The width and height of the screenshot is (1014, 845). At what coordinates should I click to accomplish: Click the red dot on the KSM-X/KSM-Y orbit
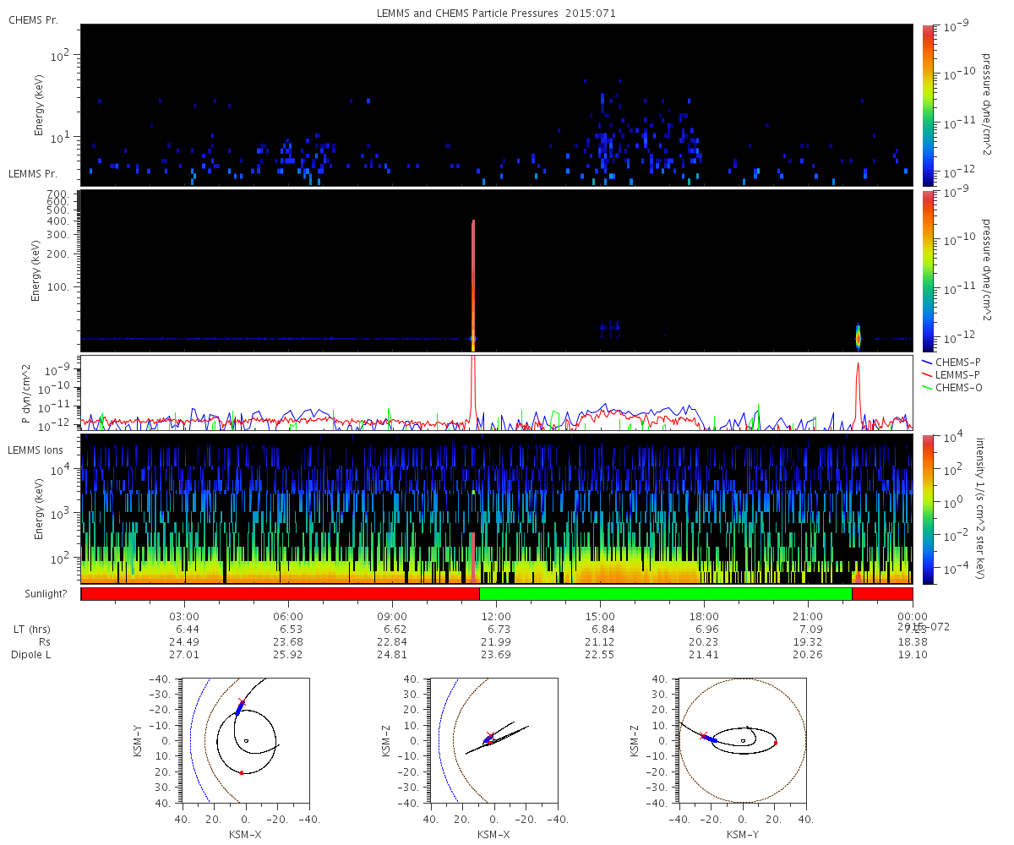pos(241,772)
